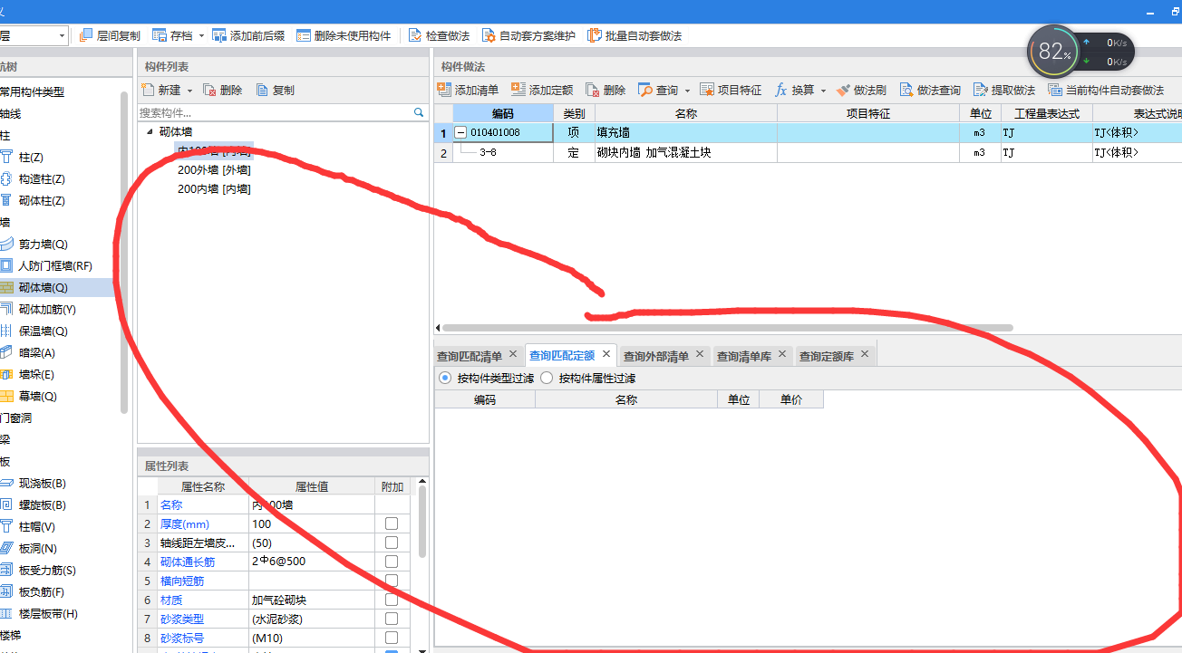Click the 材质 property name link
1182x653 pixels.
(x=171, y=600)
